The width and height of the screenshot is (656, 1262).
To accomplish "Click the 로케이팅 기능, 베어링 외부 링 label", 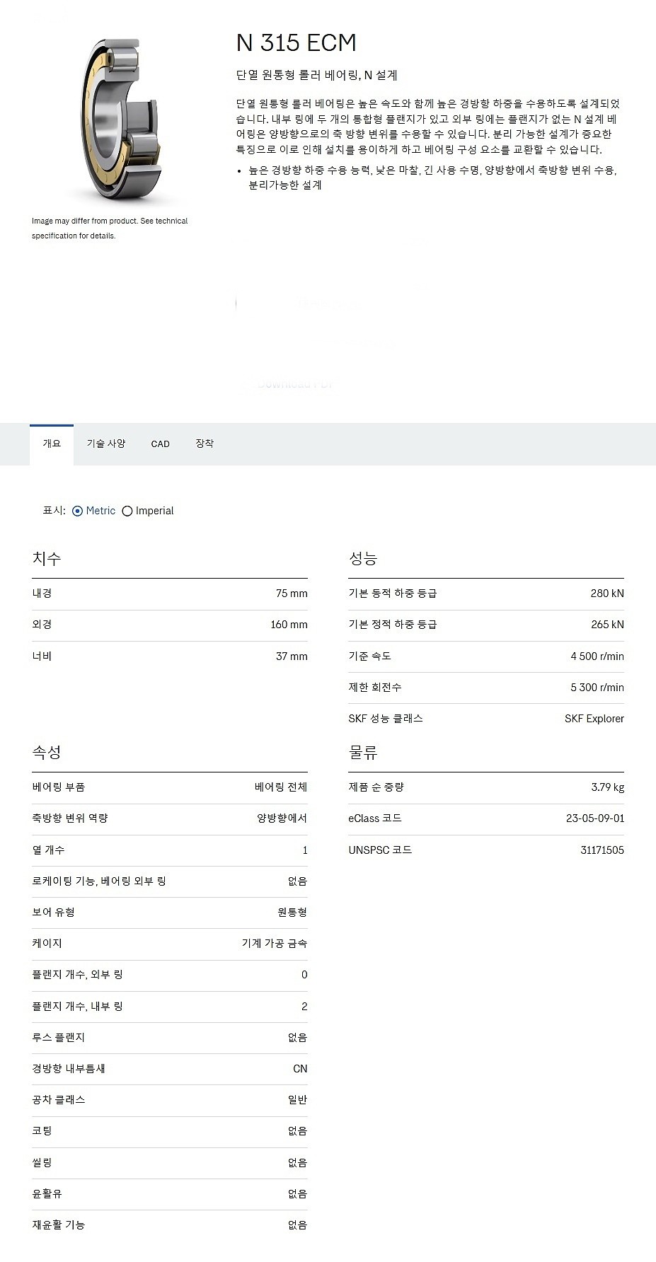I will (99, 881).
